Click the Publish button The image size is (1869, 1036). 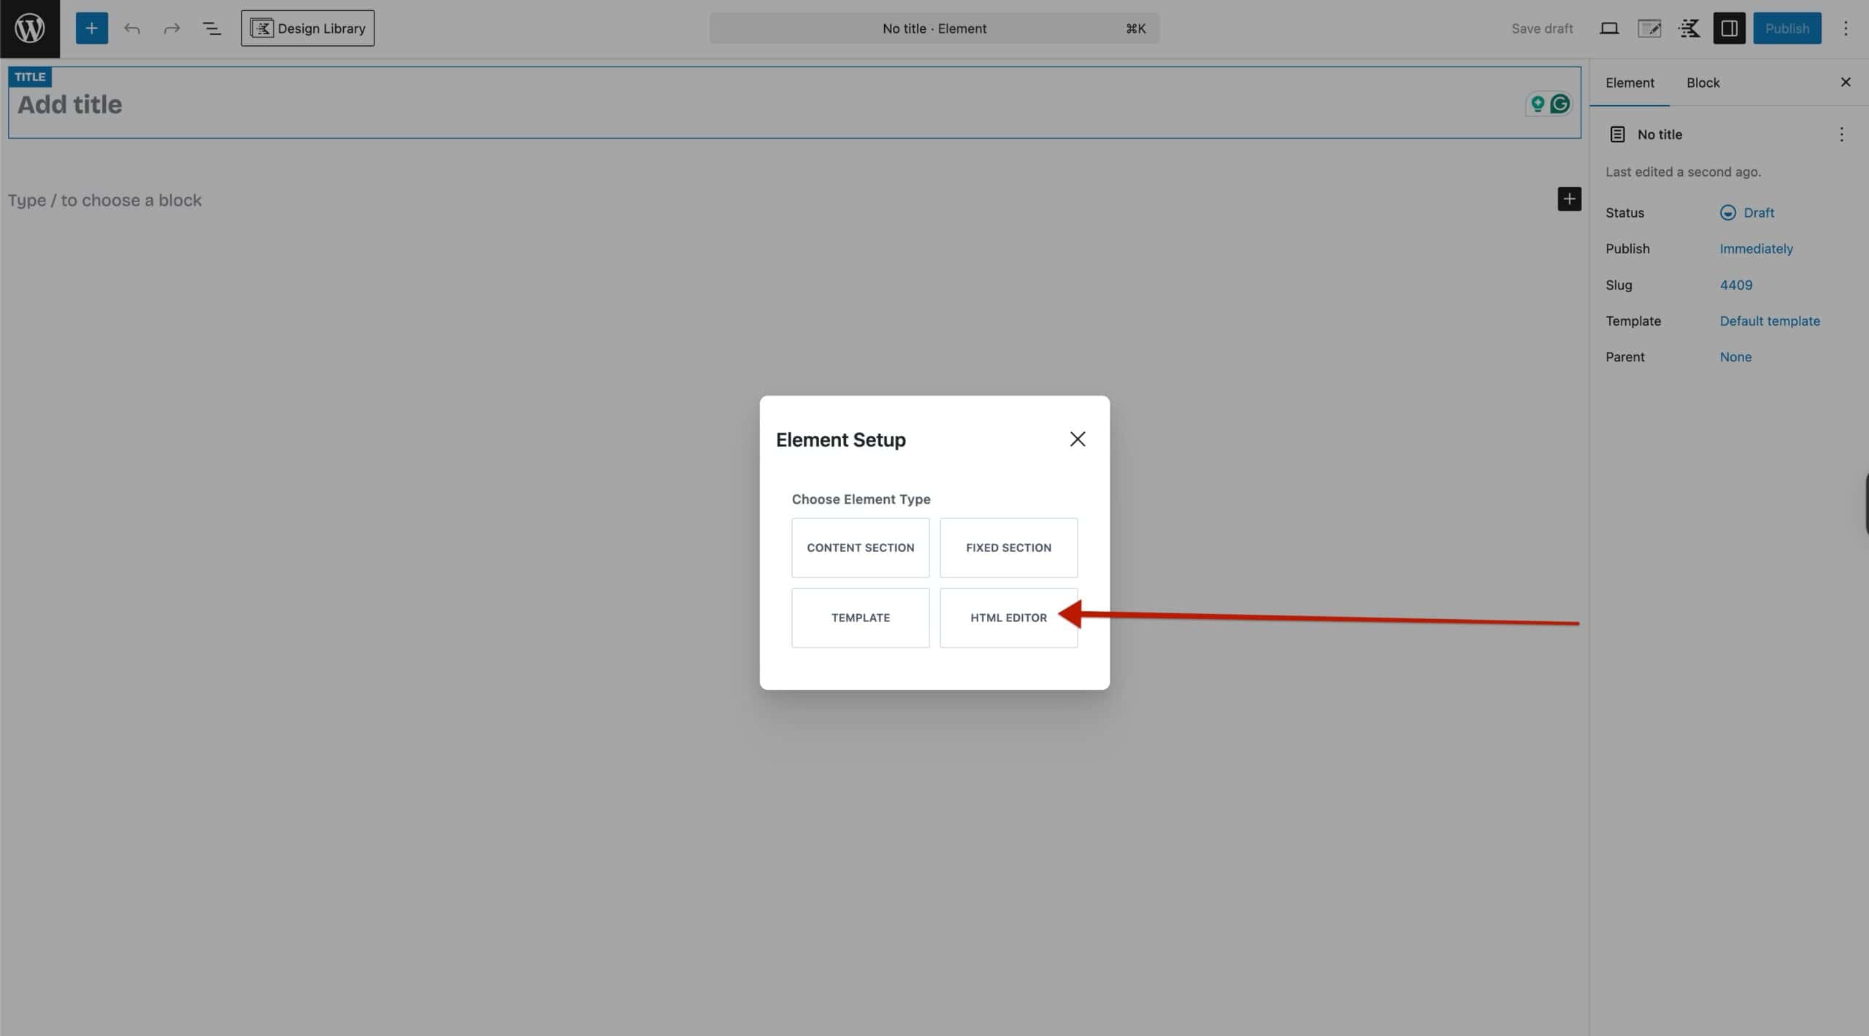pos(1786,28)
